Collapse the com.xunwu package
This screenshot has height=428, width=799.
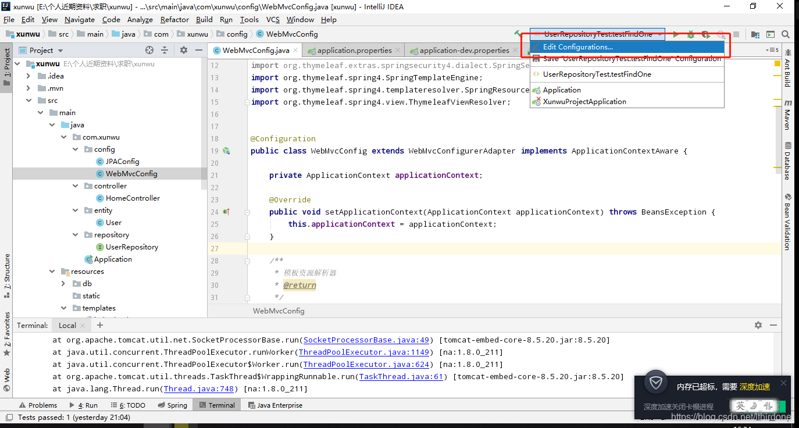(63, 137)
